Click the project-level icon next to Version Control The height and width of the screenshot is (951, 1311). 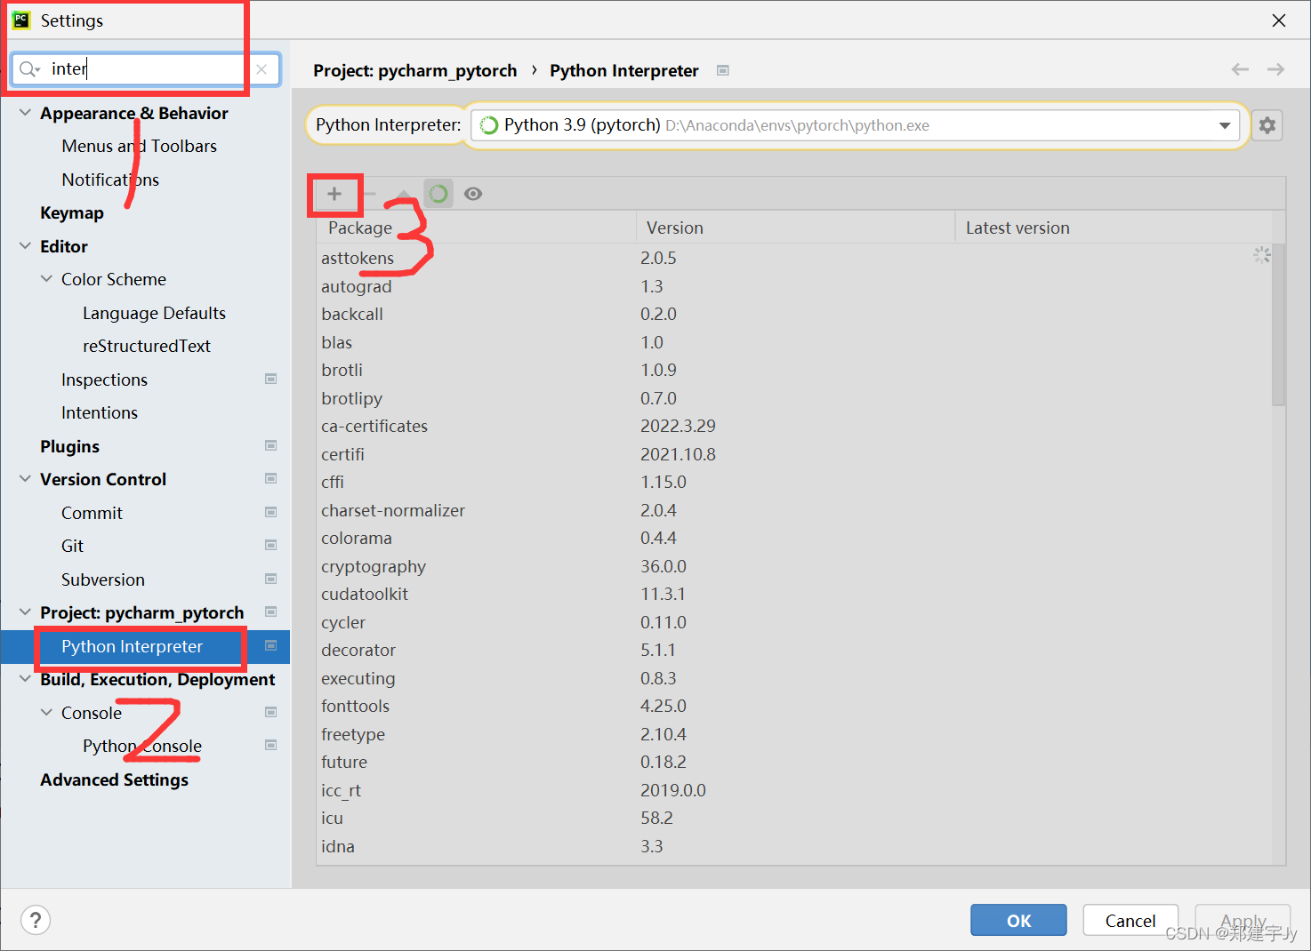[271, 478]
